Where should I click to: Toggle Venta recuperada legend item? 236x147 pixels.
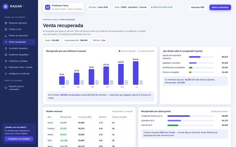[x=127, y=51]
